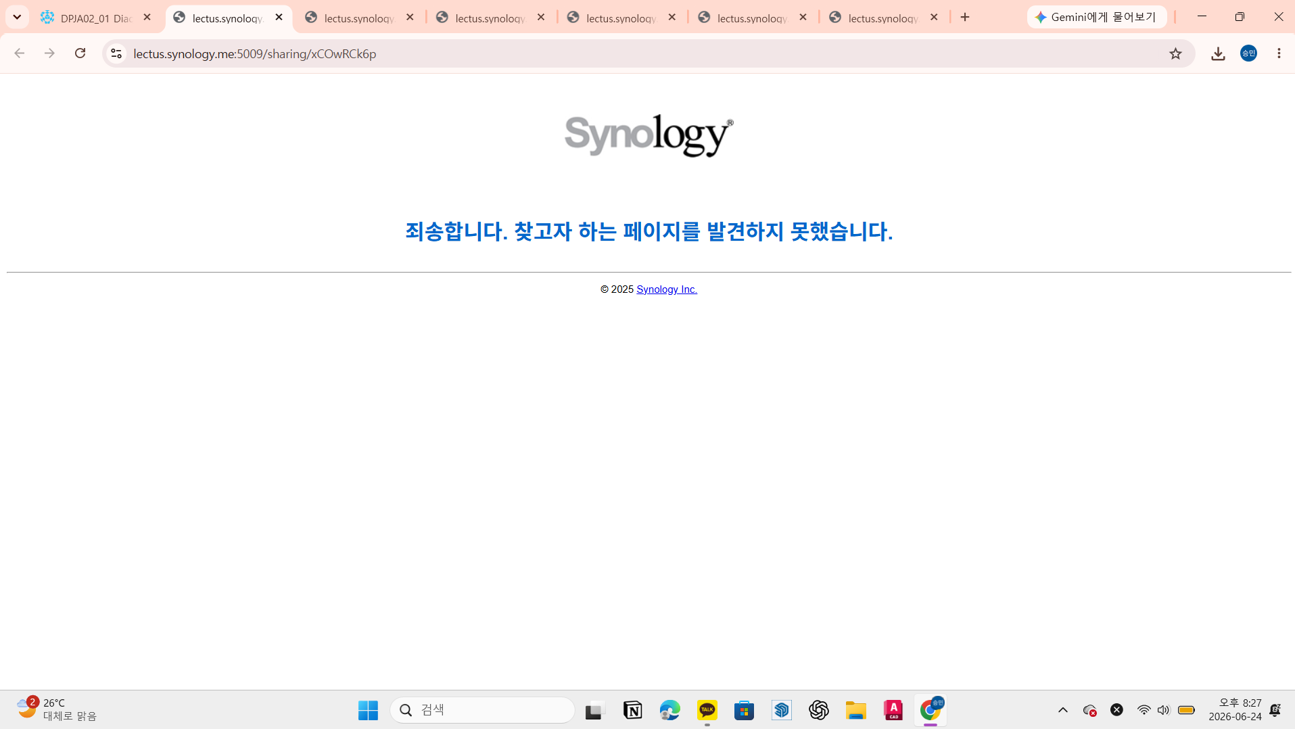Image resolution: width=1295 pixels, height=729 pixels.
Task: Open File Explorer from the taskbar
Action: 855,710
